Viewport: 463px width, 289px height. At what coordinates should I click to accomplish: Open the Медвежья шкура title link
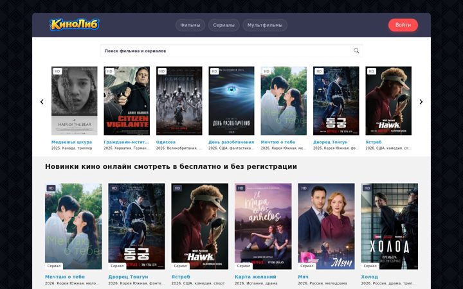click(x=72, y=142)
